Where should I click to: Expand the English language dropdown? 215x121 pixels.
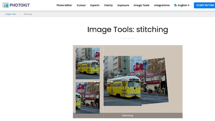(x=184, y=5)
